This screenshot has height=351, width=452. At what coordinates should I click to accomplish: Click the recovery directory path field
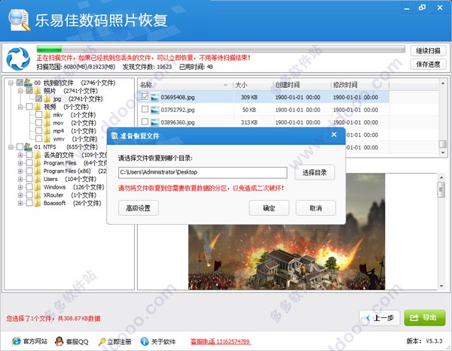click(x=203, y=172)
